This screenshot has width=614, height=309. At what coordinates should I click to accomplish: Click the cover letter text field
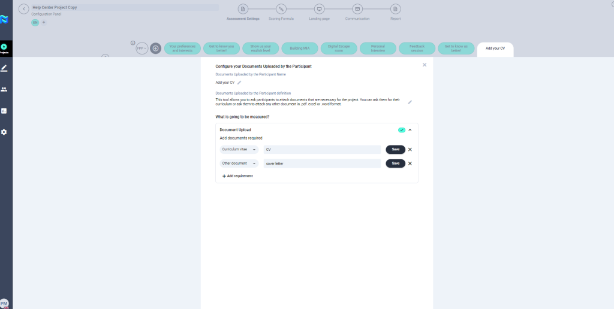pyautogui.click(x=322, y=163)
